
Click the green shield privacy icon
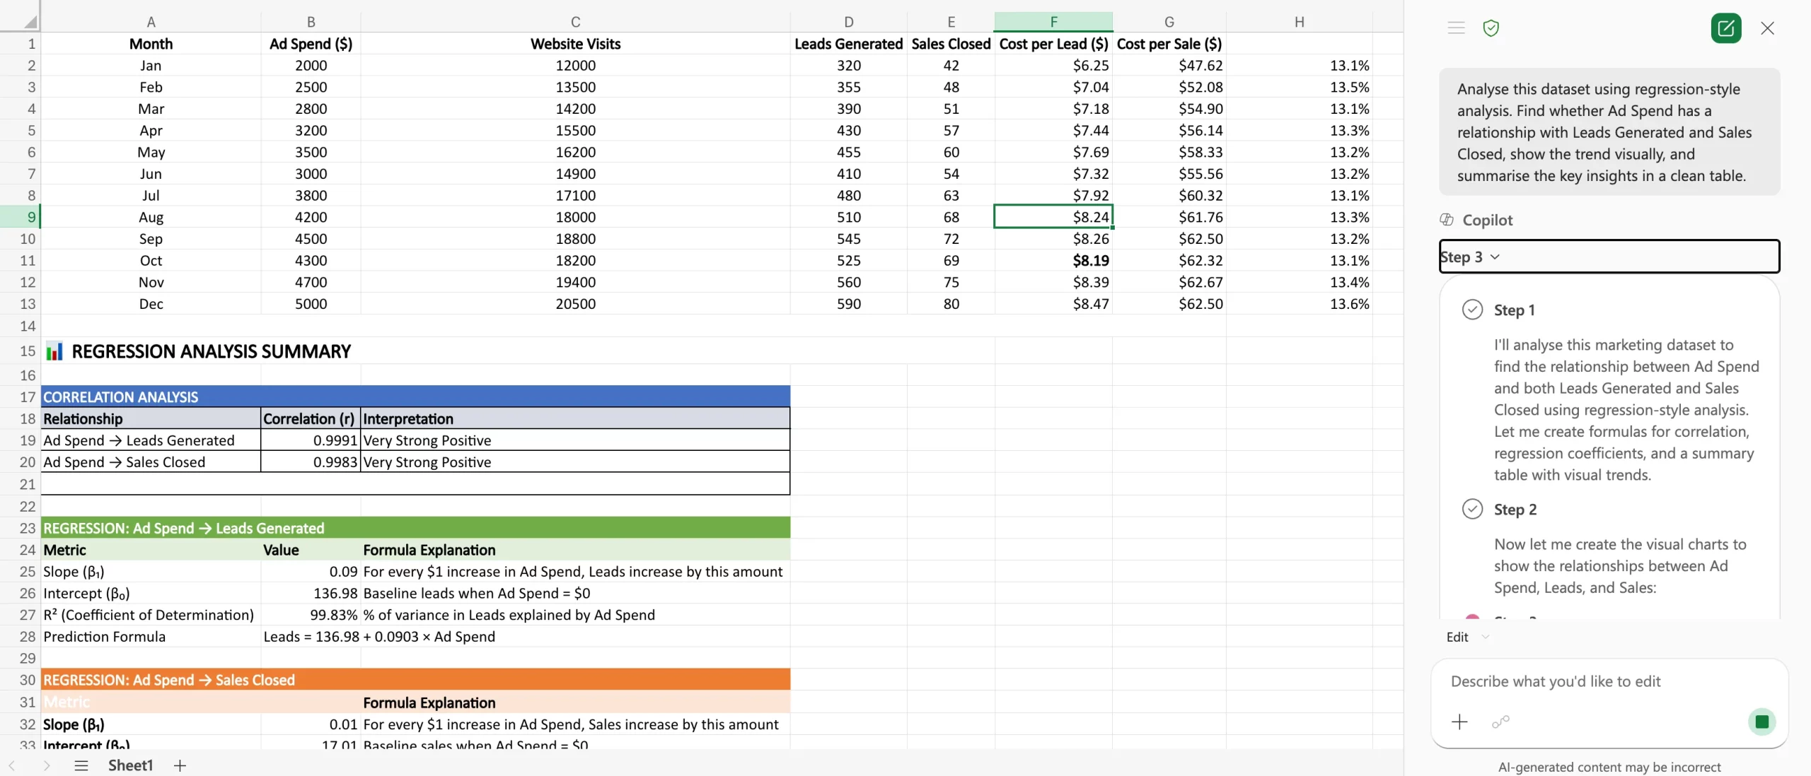[x=1491, y=28]
